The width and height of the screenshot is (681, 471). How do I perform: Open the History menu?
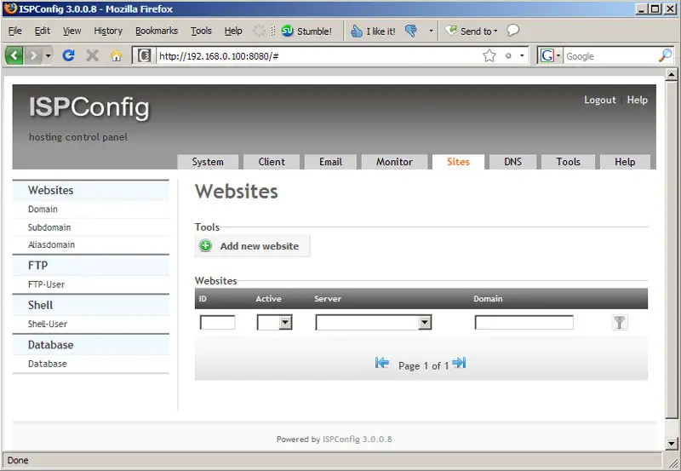pyautogui.click(x=108, y=31)
